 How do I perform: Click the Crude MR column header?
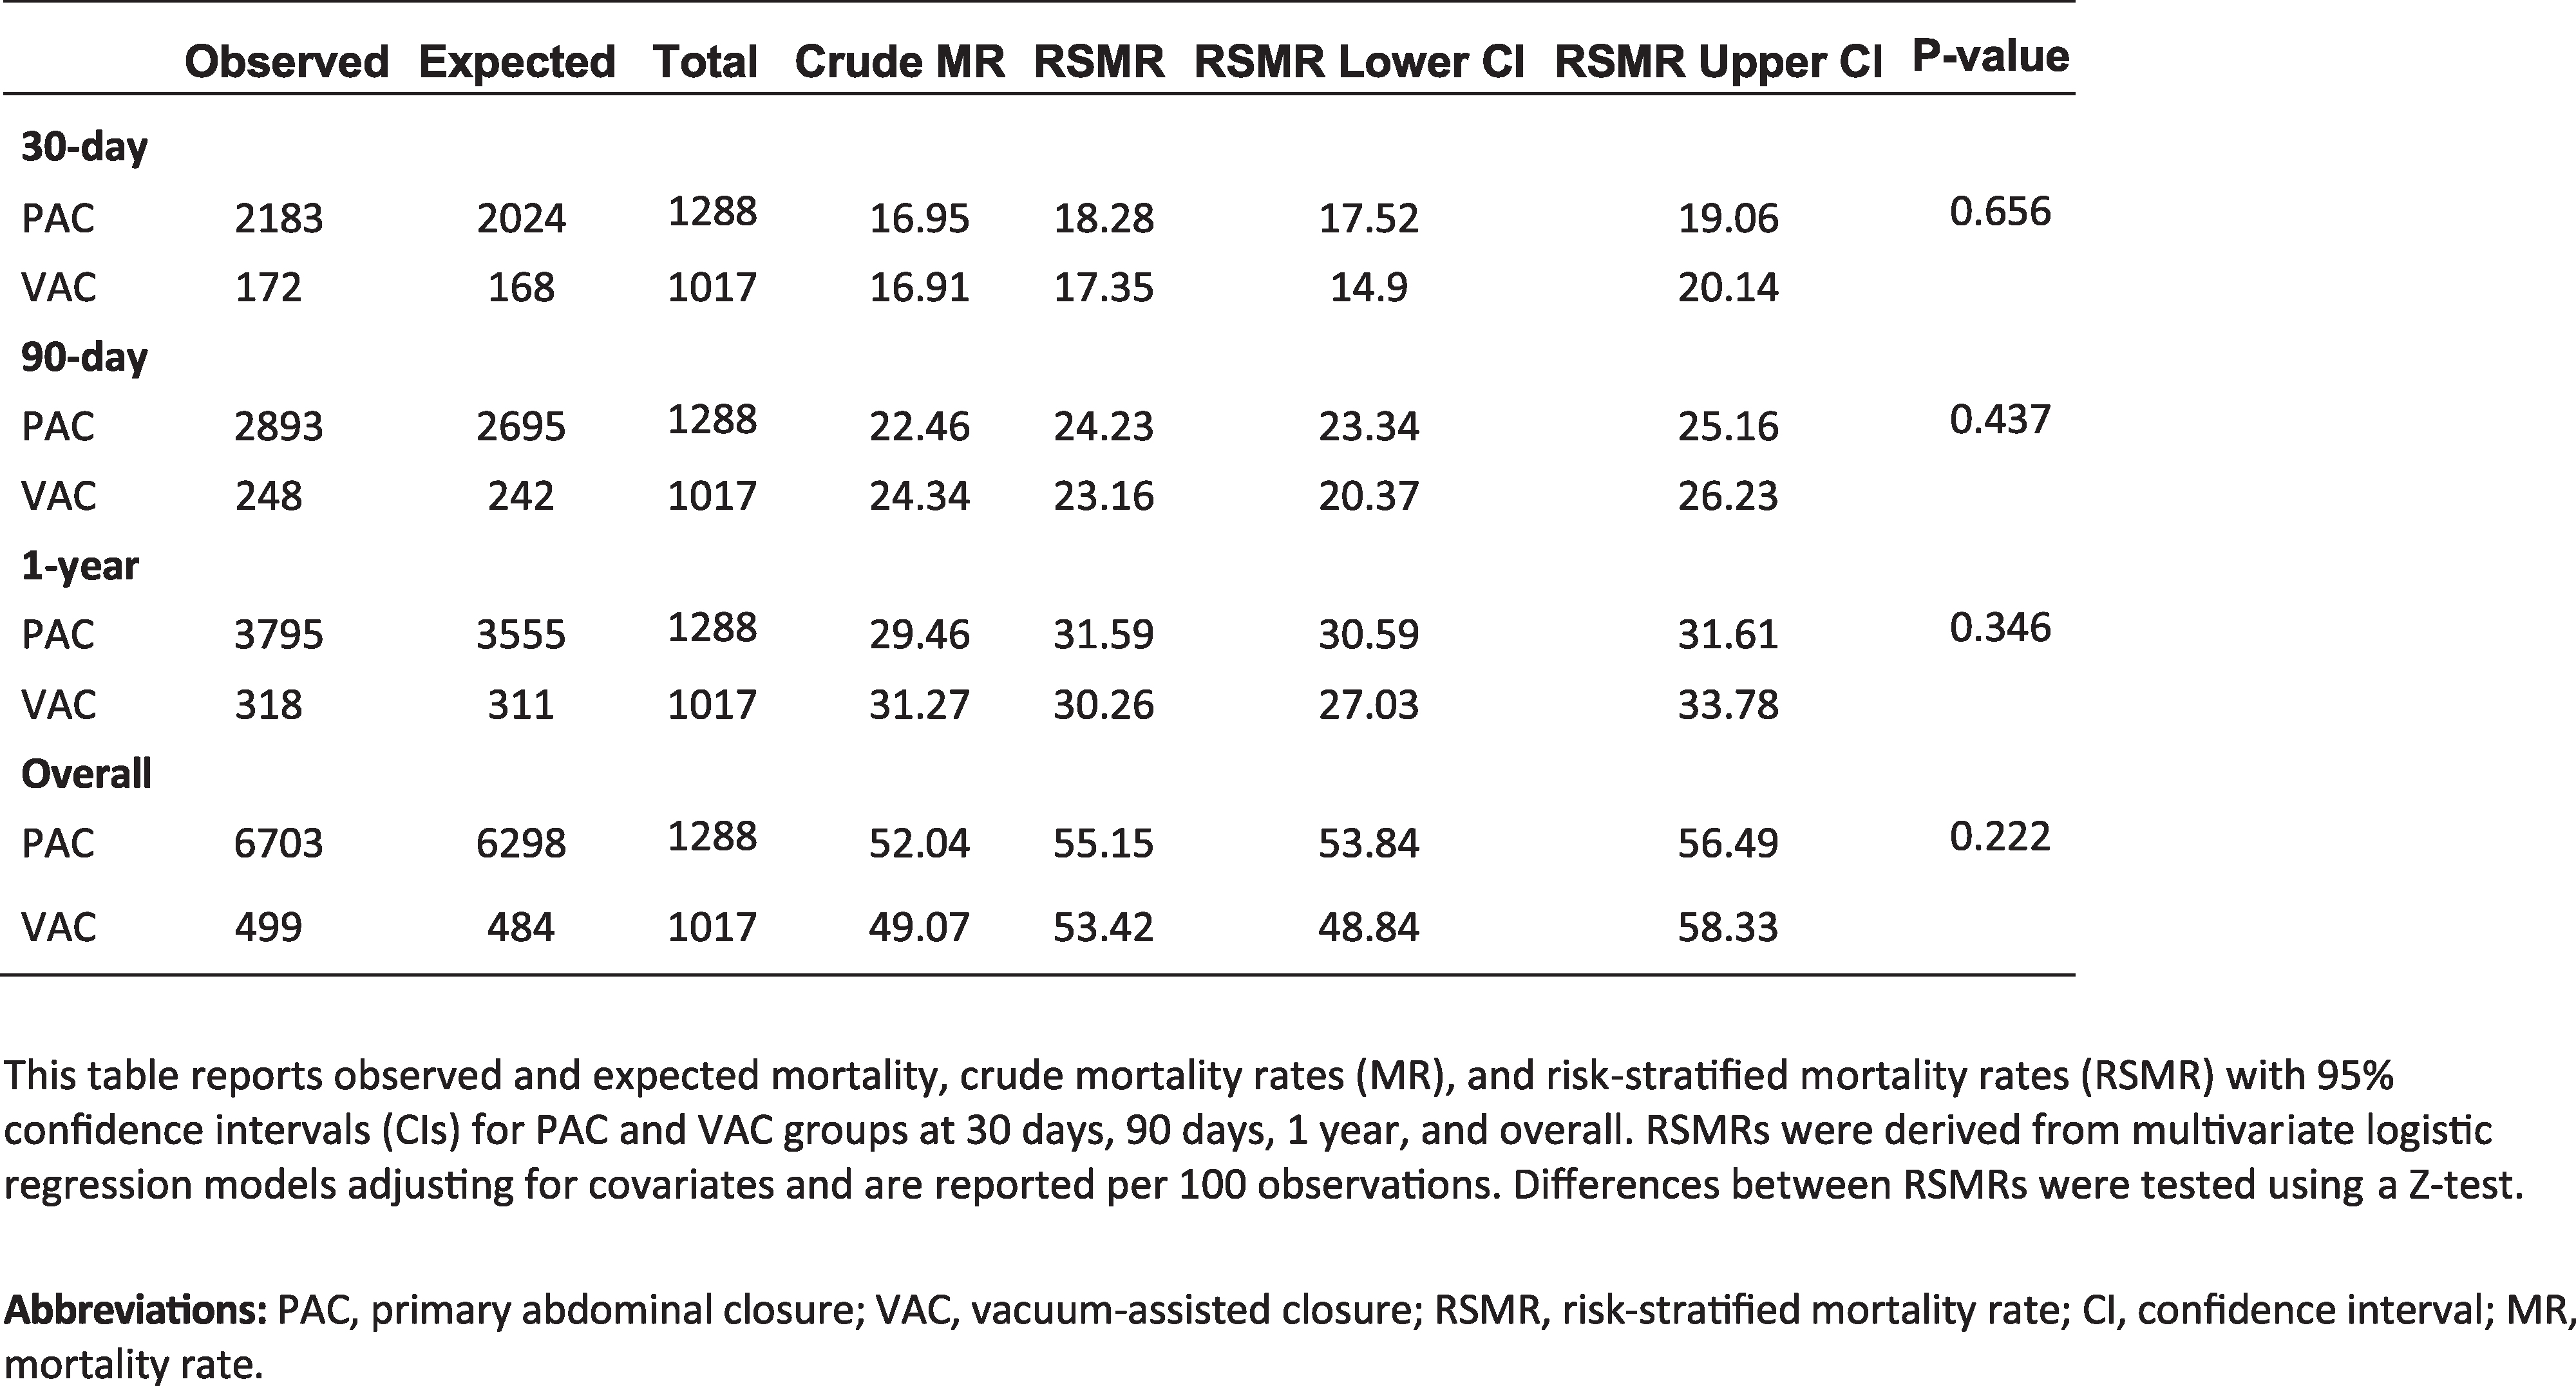[899, 62]
